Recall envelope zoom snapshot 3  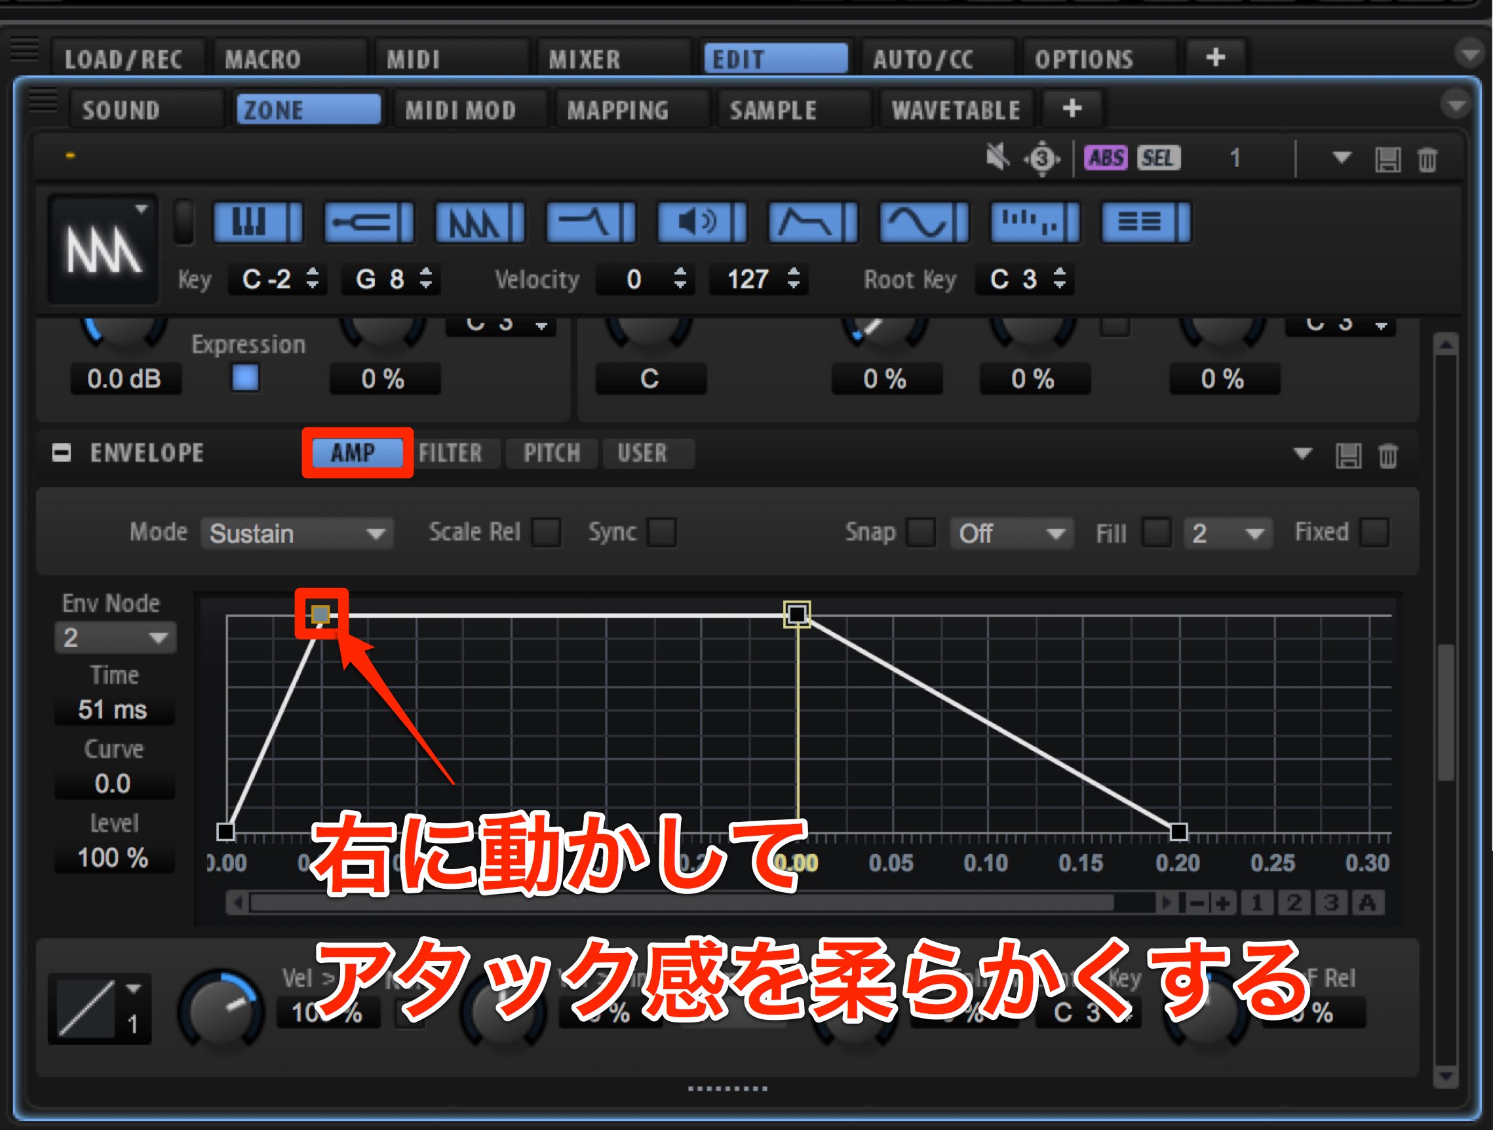1331,903
